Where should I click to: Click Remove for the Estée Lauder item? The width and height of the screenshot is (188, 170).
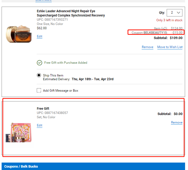pos(148,47)
